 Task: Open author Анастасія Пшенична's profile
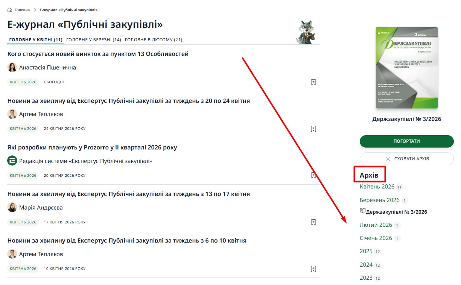pyautogui.click(x=47, y=68)
